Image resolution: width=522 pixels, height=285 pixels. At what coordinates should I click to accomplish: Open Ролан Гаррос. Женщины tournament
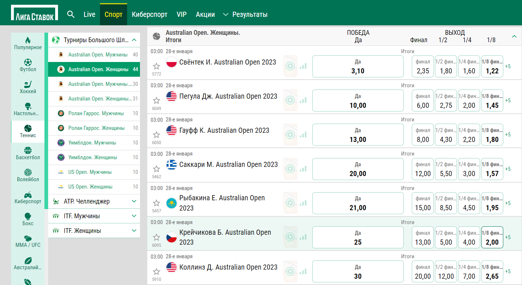pos(94,128)
